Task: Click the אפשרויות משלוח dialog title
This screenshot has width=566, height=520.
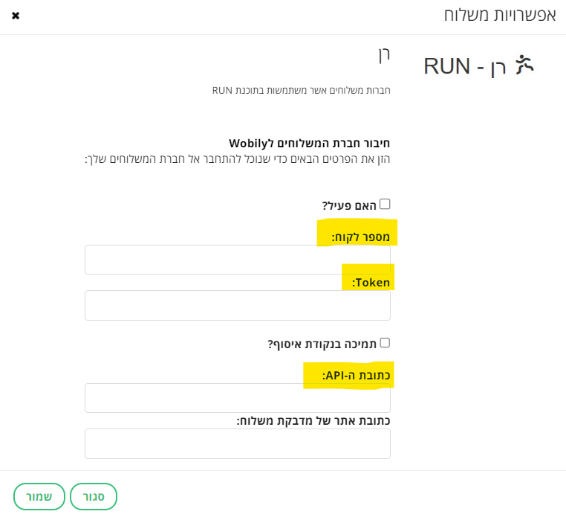Action: click(x=500, y=16)
